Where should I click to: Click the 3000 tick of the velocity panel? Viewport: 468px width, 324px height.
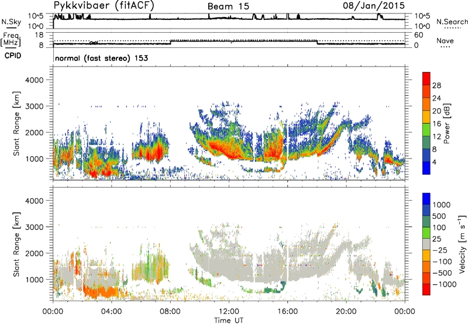point(35,227)
